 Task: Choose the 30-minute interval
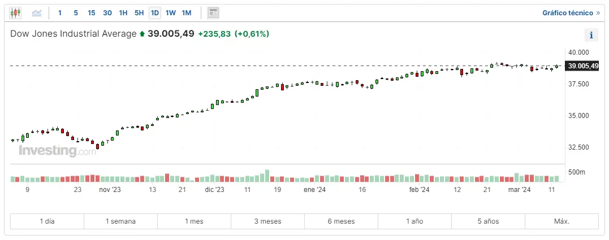[107, 12]
